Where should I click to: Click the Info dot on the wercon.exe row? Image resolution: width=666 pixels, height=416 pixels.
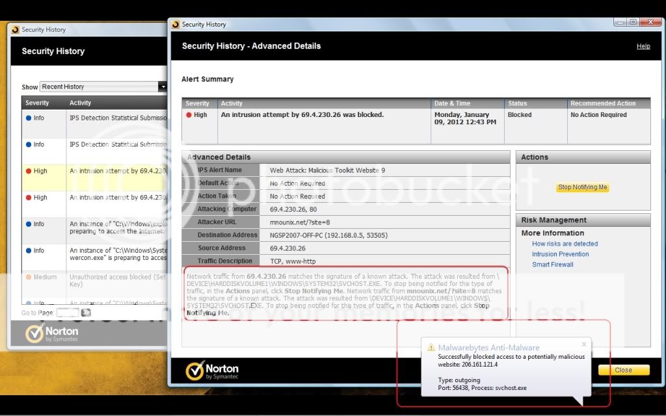tap(29, 250)
